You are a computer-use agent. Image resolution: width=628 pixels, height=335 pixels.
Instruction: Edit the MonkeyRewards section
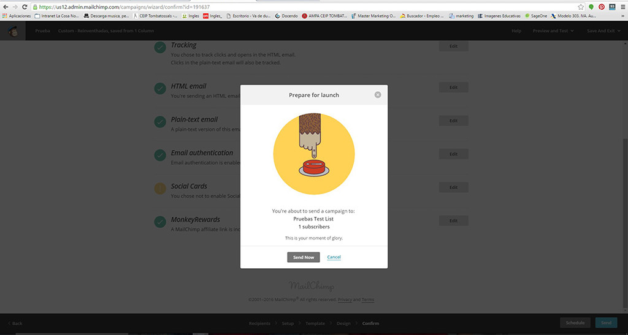click(x=453, y=220)
